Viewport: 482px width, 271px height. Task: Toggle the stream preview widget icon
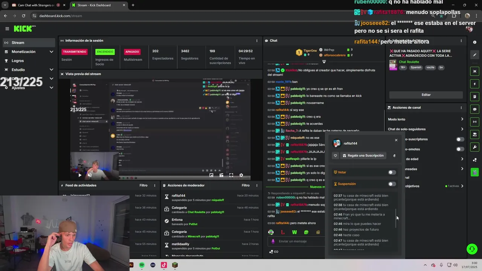pos(475,71)
